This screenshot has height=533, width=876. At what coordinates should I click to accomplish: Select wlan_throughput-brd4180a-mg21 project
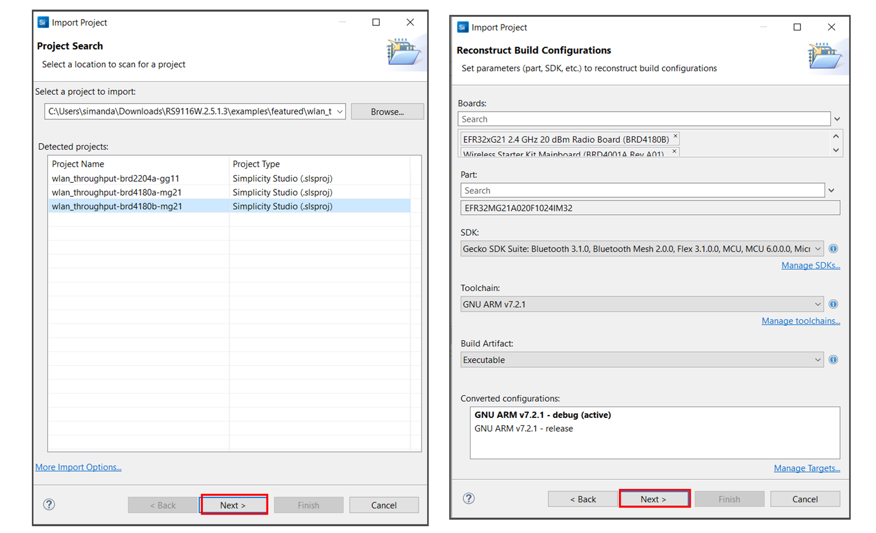(117, 193)
